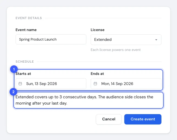177x140 pixels.
Task: Click the 'License' label
Action: point(98,30)
